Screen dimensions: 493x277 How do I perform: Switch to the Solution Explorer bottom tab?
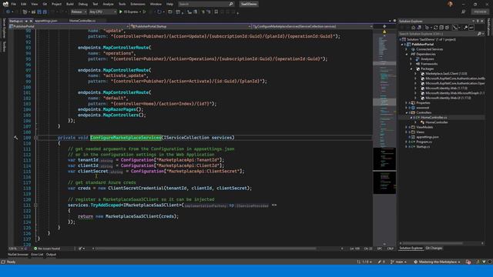point(411,248)
